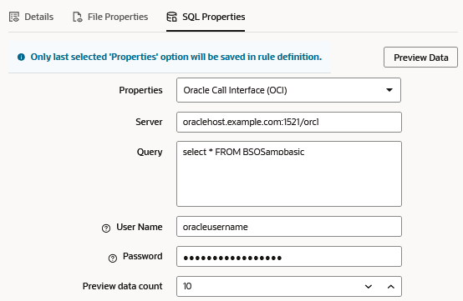Increase the Preview data count value
463x301 pixels.
coord(390,286)
